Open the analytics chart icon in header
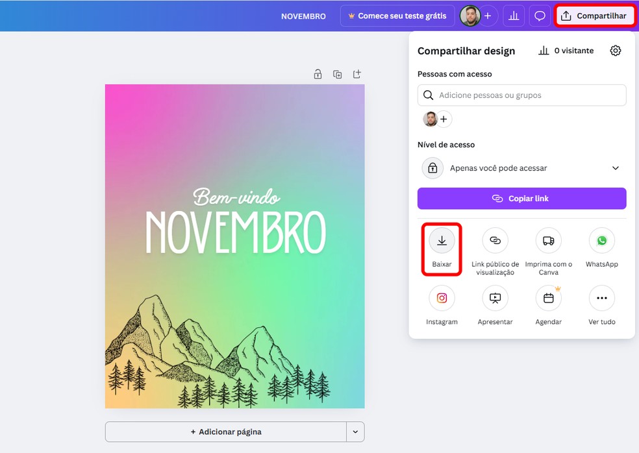This screenshot has height=453, width=639. coord(514,16)
